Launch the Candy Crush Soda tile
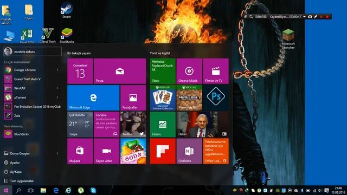Screen dimensions: 347x195 pyautogui.click(x=133, y=151)
